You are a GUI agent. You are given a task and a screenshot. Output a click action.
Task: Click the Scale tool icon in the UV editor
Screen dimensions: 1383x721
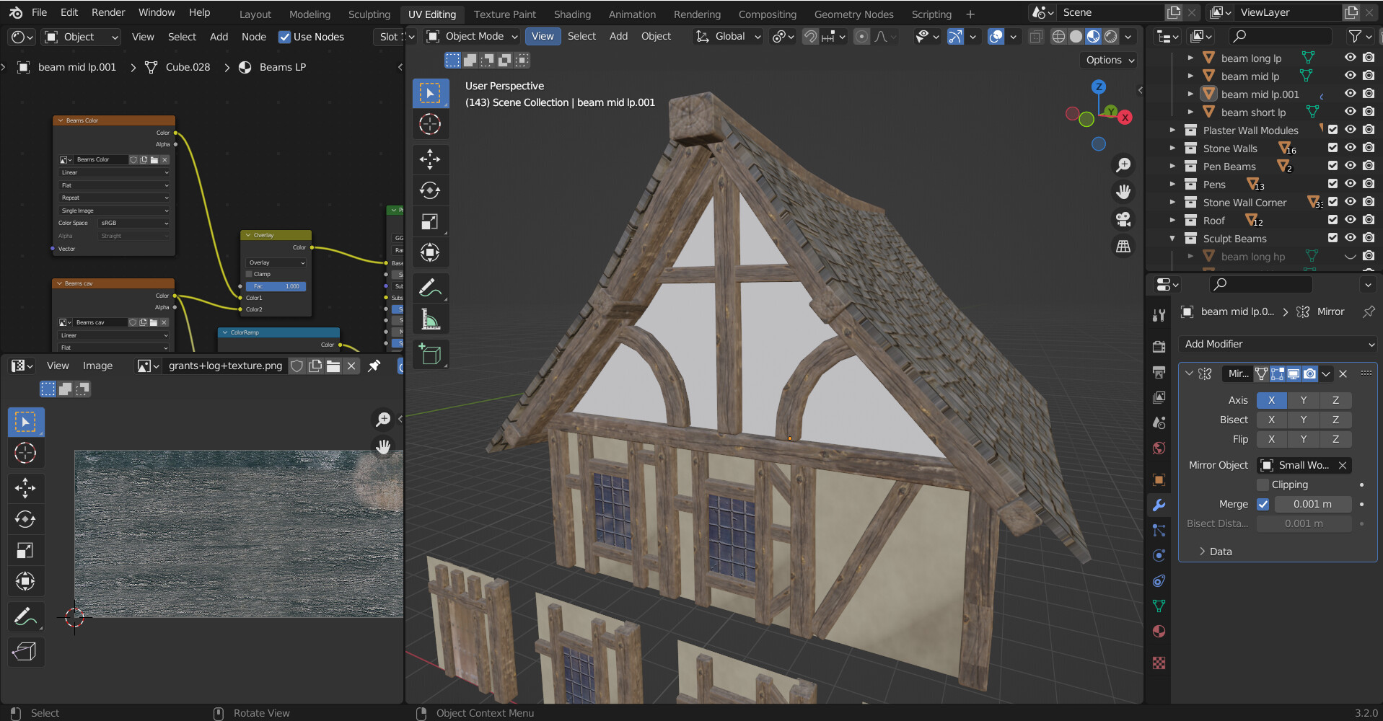click(x=25, y=550)
